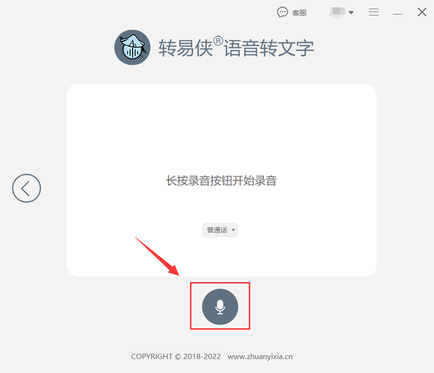This screenshot has width=434, height=373.
Task: Click the microphone record button
Action: click(x=220, y=307)
